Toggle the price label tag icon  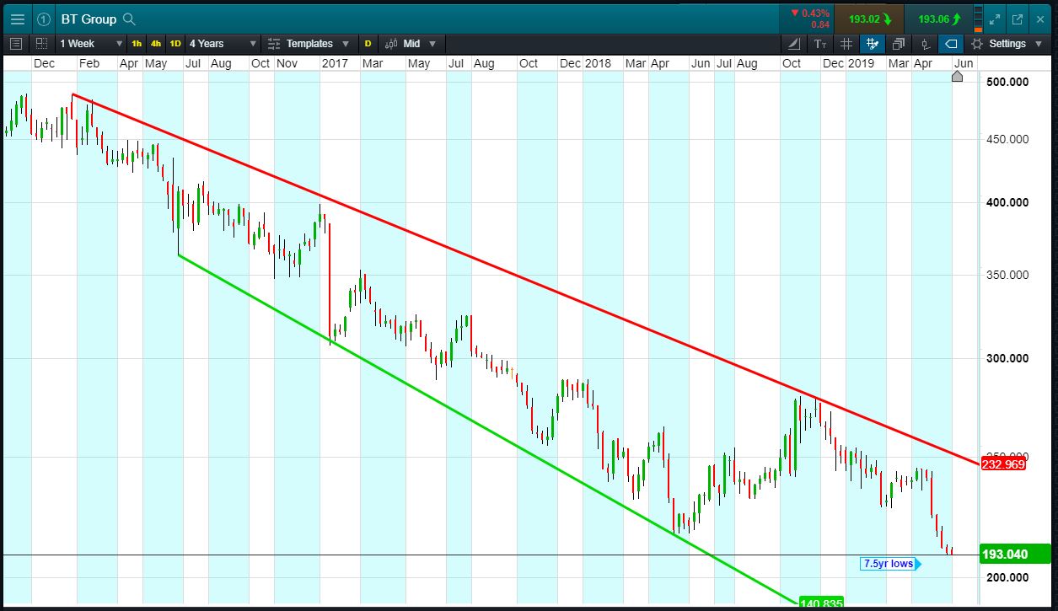click(x=951, y=43)
